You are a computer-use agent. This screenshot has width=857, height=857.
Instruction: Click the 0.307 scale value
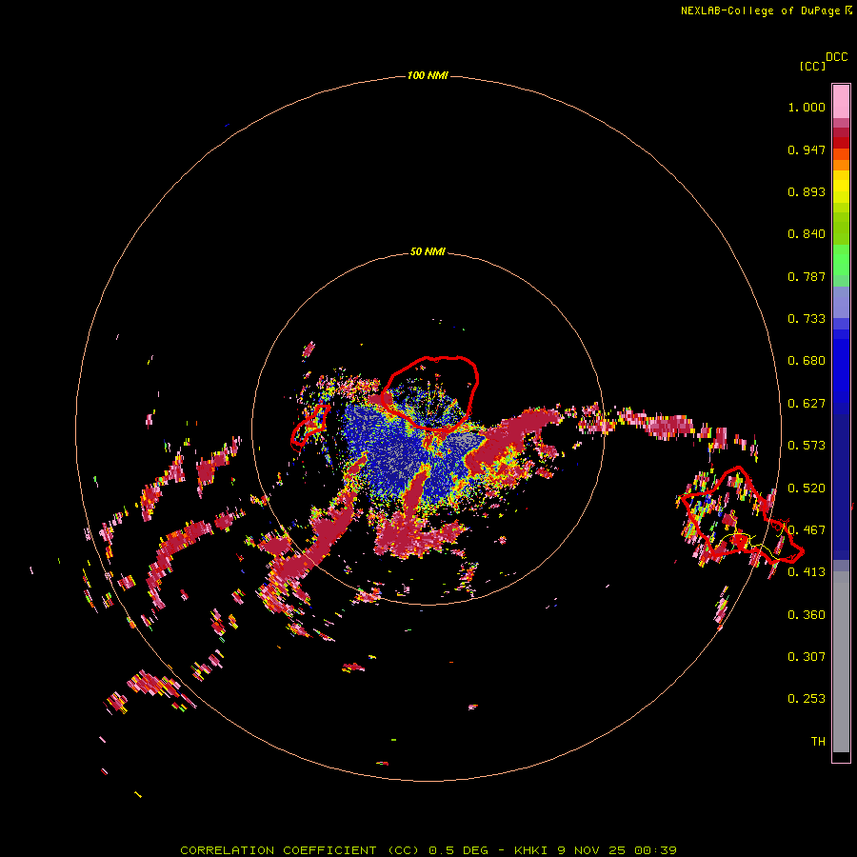pos(807,657)
